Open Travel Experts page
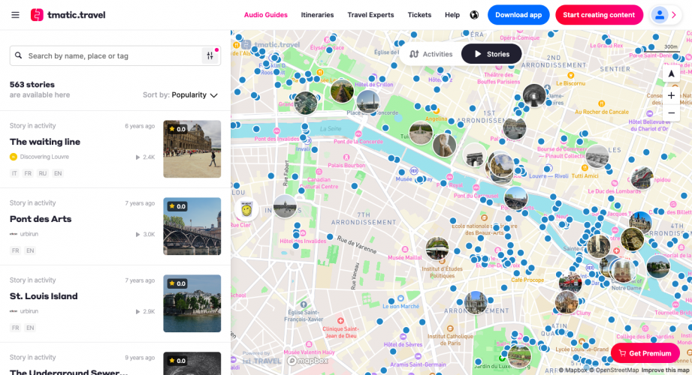 [370, 15]
